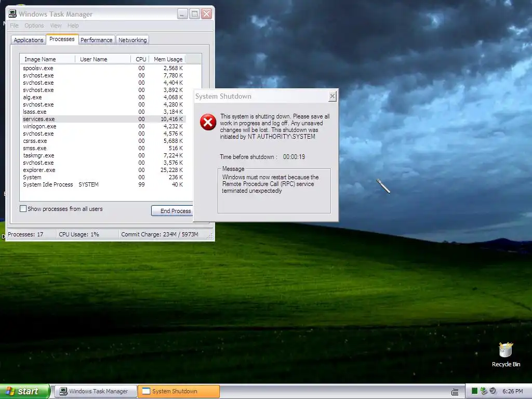
Task: Click the taskbar clock showing 6:26 PM
Action: (x=512, y=391)
